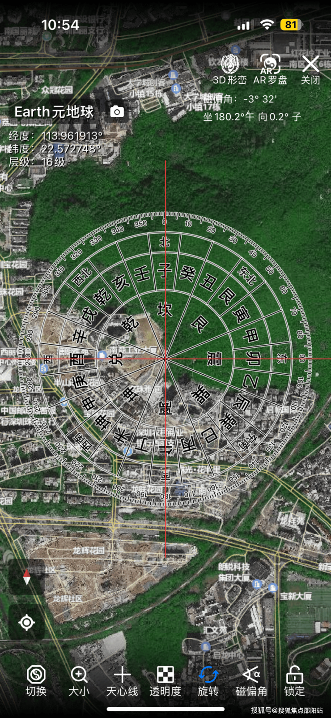Tap the 纬度 latitude reading

(x=55, y=149)
